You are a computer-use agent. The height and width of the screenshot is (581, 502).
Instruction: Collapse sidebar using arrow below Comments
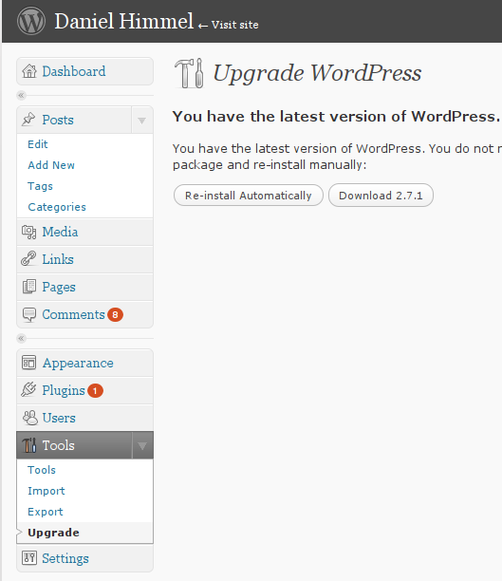tap(21, 338)
